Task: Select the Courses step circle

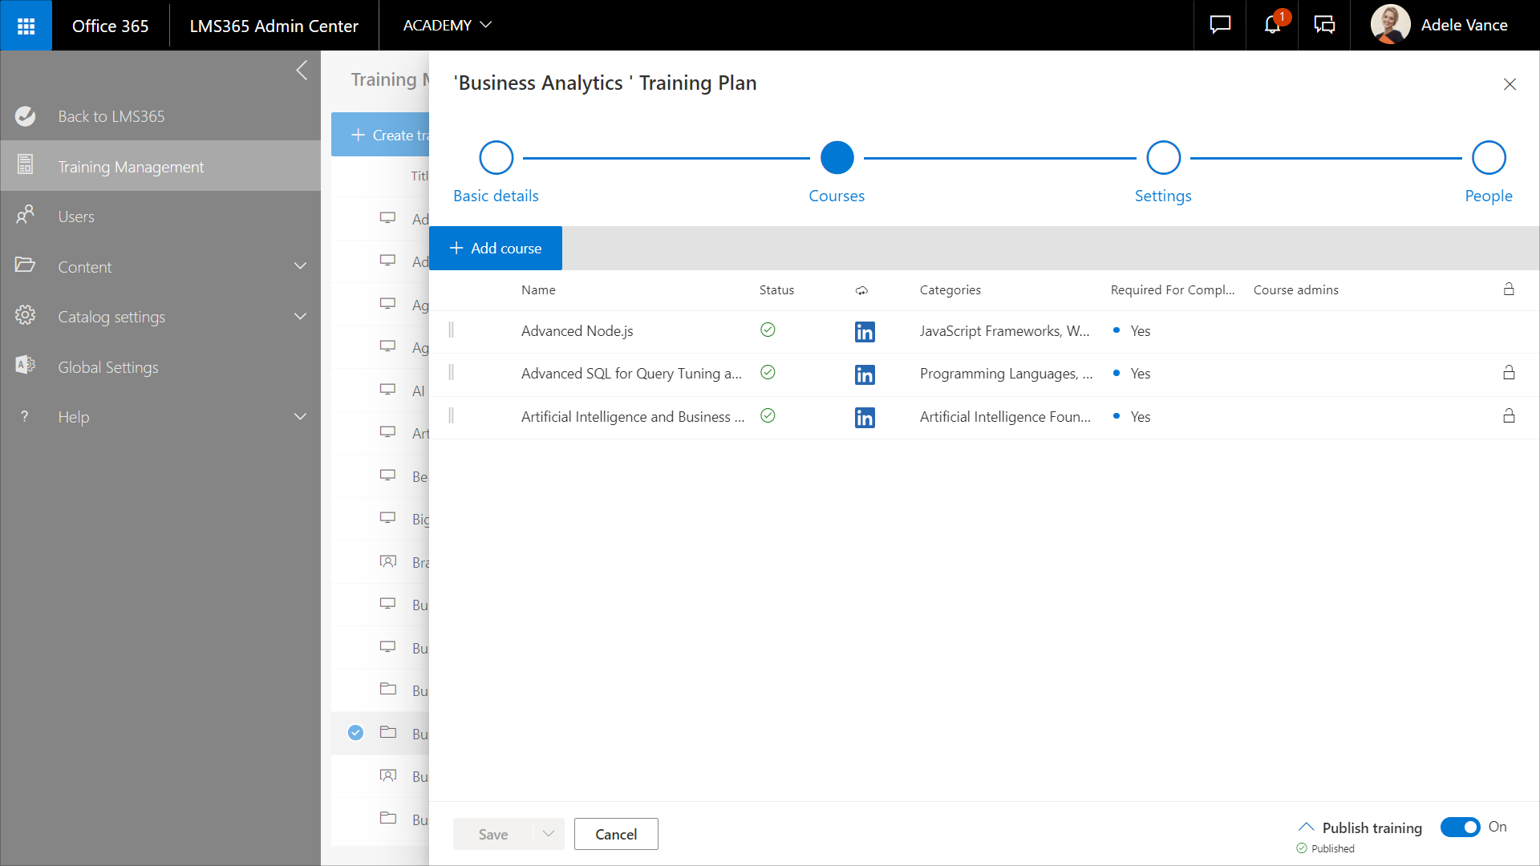Action: click(x=837, y=157)
